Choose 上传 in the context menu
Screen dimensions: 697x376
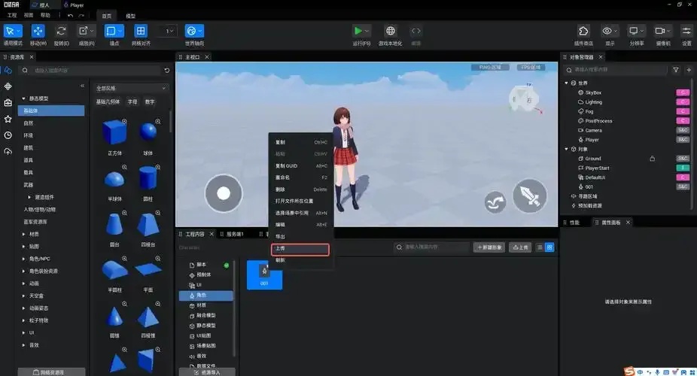300,249
